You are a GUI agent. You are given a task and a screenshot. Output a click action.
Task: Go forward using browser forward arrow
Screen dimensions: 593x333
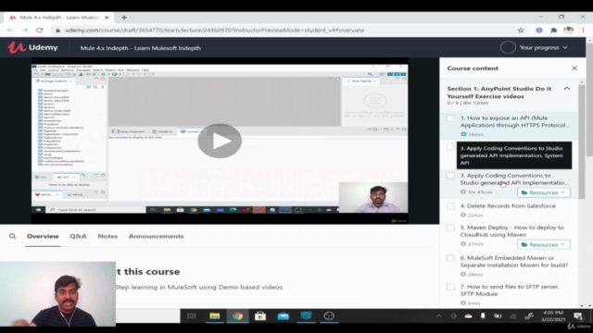pyautogui.click(x=25, y=31)
